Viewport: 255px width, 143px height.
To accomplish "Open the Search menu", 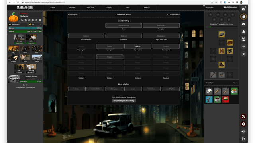I will coord(147,8).
